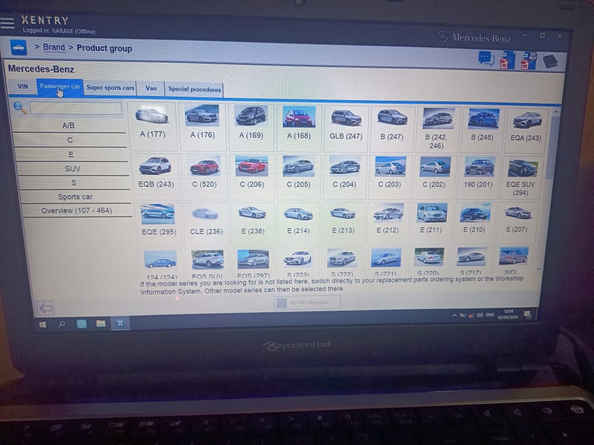This screenshot has width=594, height=445.
Task: Click the PDF print icon
Action: [528, 61]
